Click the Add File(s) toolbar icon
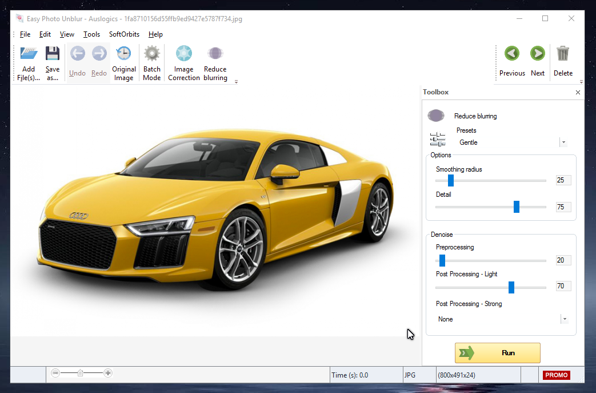The width and height of the screenshot is (596, 393). click(29, 54)
